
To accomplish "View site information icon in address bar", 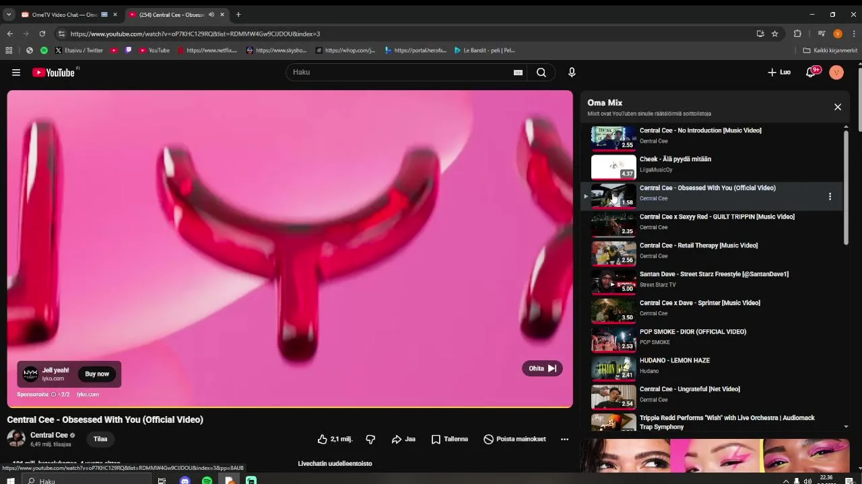I will 62,34.
